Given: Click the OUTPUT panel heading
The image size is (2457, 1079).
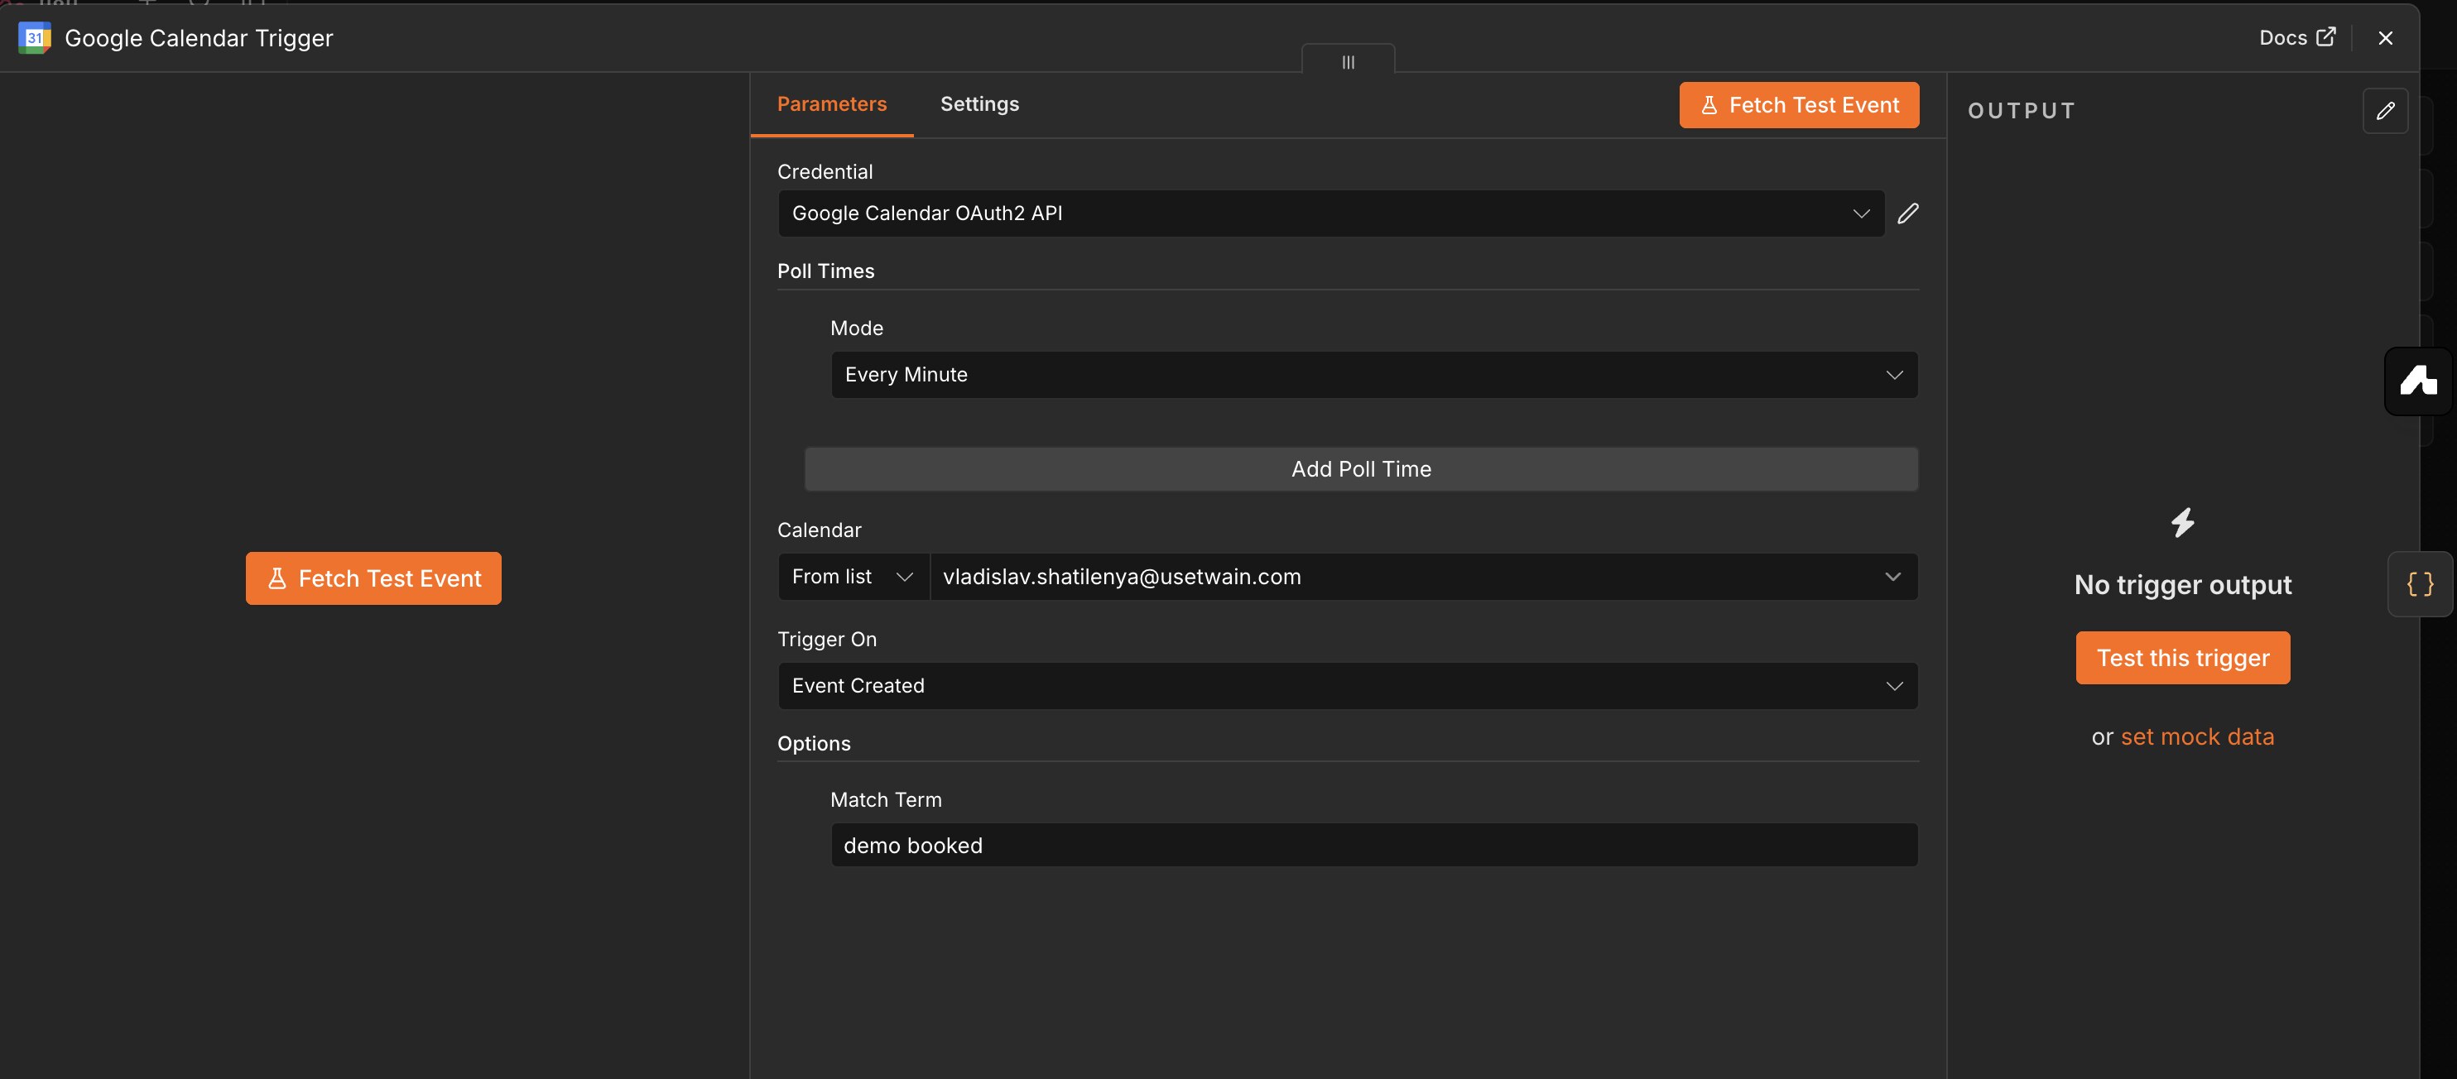Looking at the screenshot, I should click(2021, 111).
